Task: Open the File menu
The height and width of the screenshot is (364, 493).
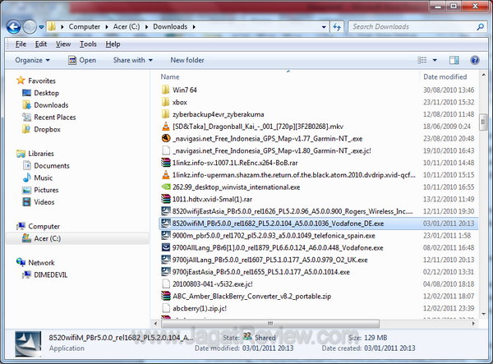Action: (x=21, y=44)
